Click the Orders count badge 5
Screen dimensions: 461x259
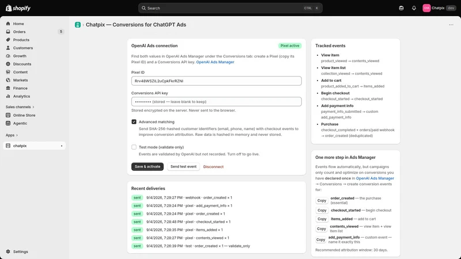(x=61, y=32)
